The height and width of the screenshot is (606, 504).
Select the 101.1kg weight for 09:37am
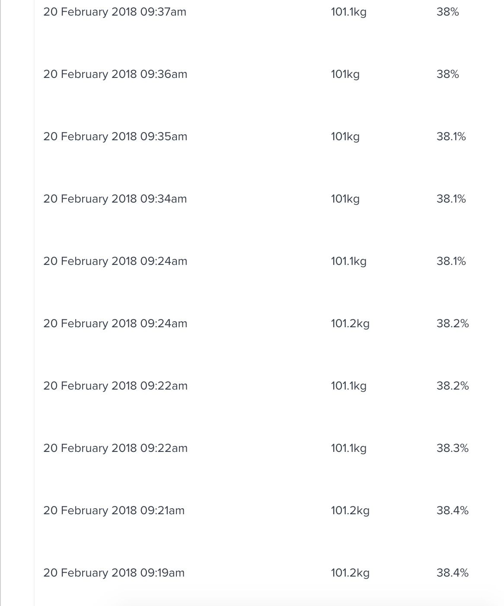pos(348,12)
